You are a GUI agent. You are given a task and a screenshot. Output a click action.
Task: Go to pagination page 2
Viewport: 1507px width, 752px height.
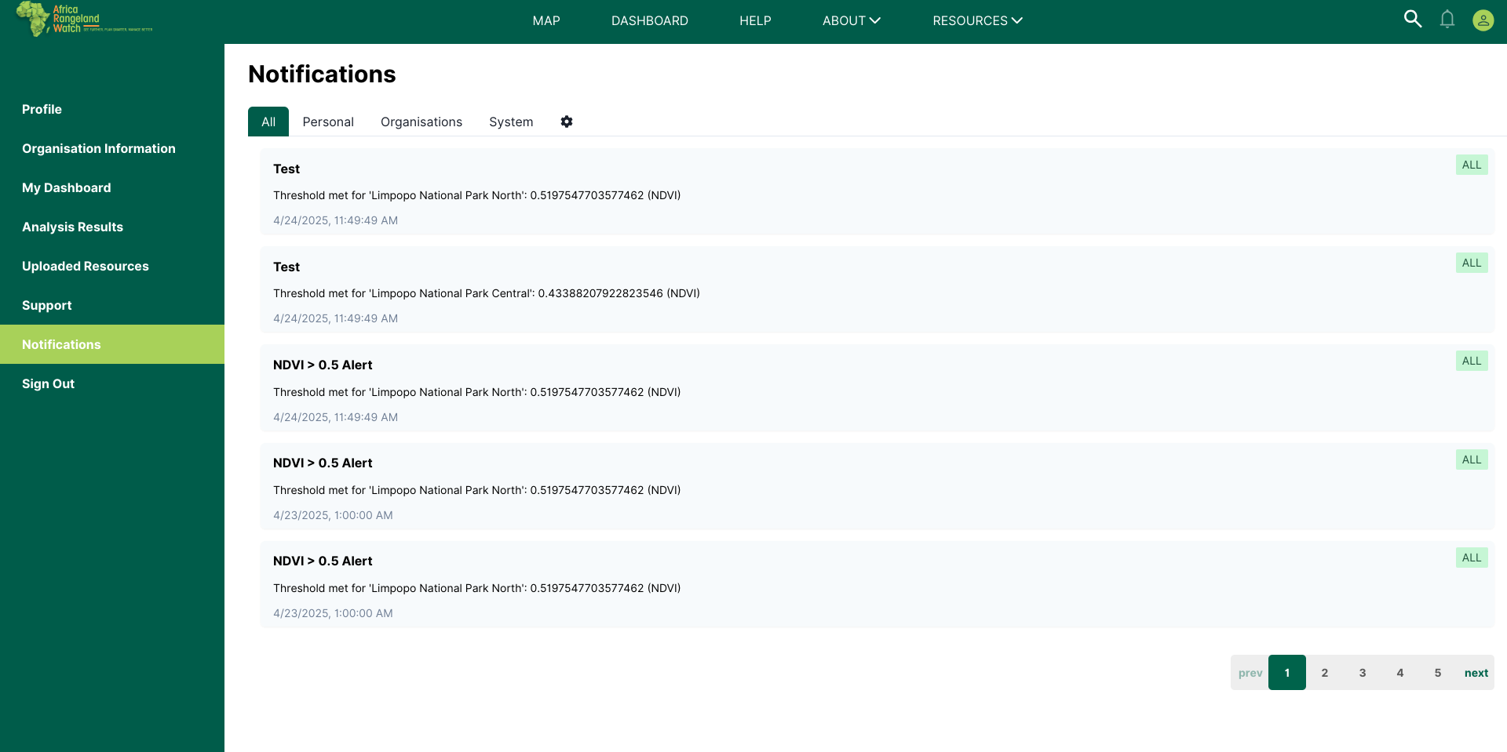click(x=1325, y=673)
